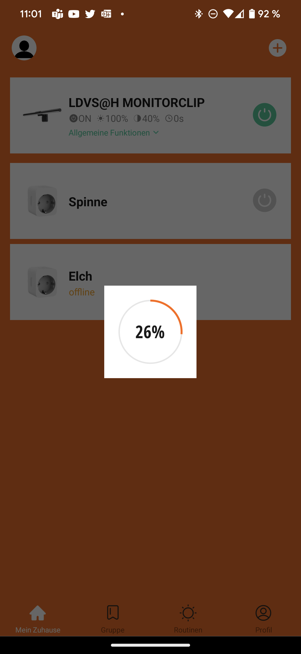Tap the offline status label under Elch

82,292
